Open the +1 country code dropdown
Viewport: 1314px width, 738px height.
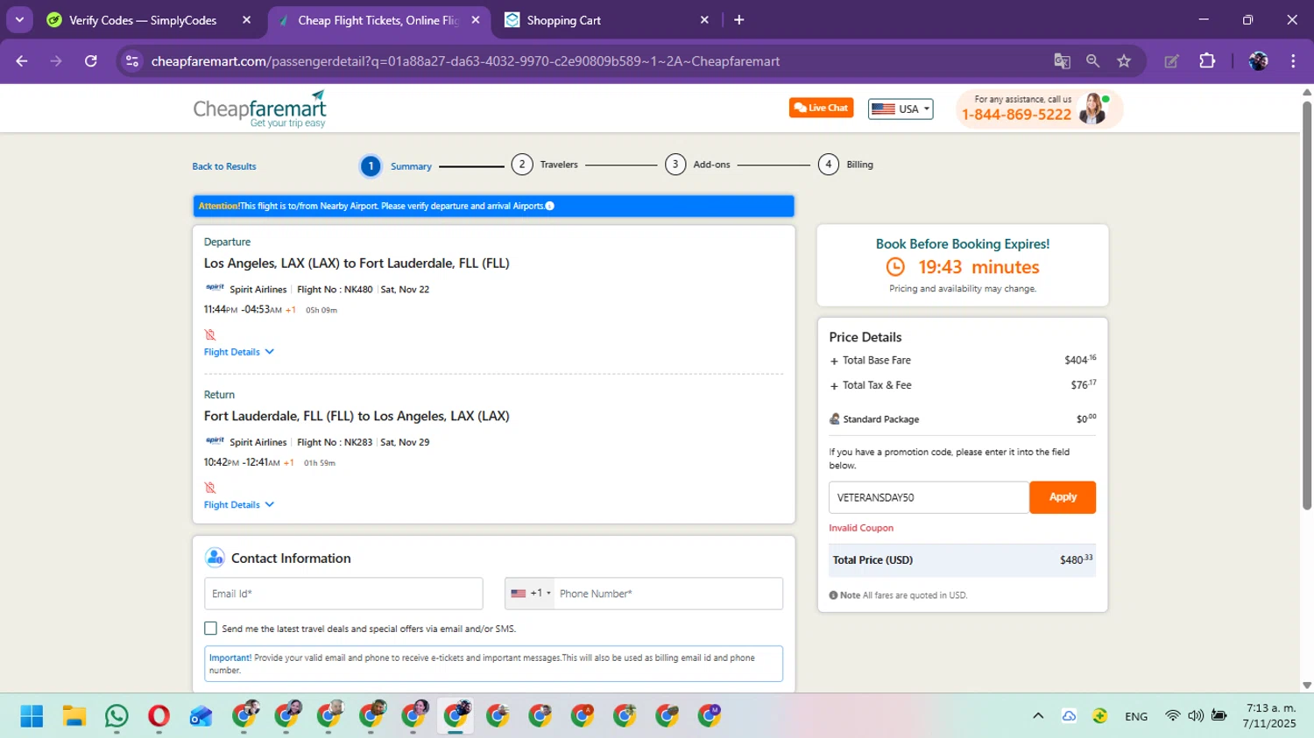click(x=530, y=594)
